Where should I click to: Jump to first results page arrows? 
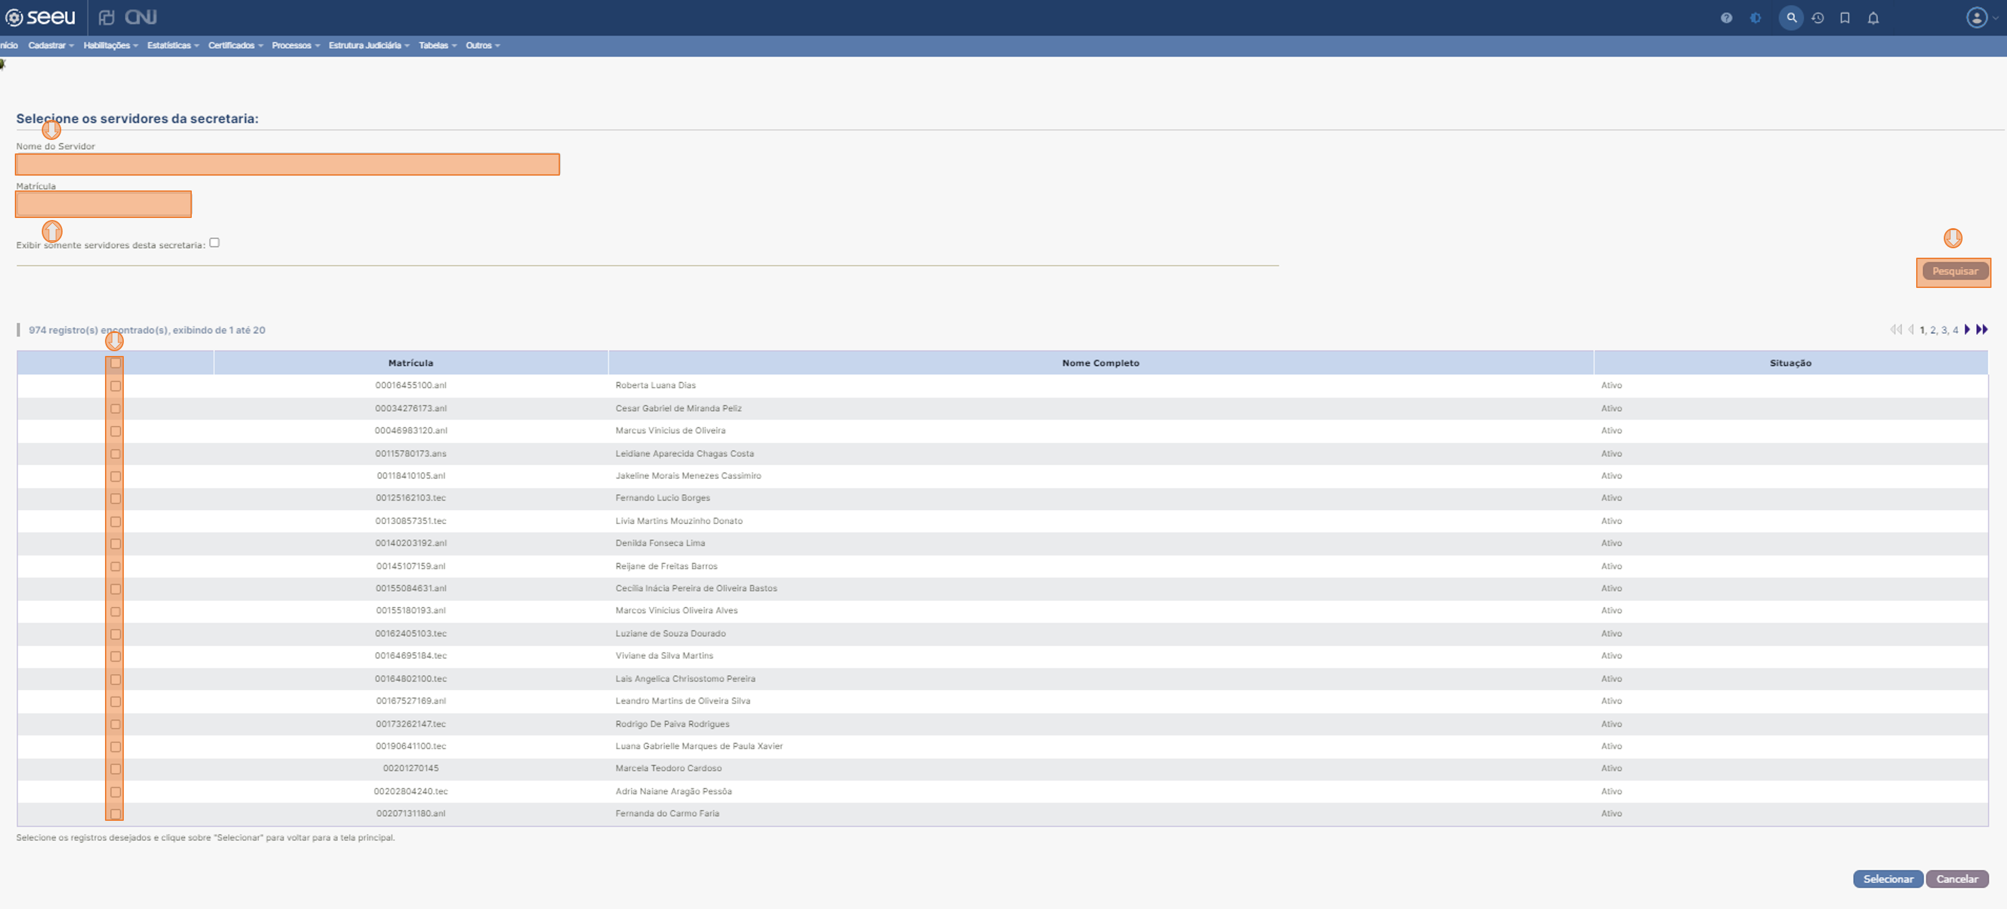[x=1897, y=330]
